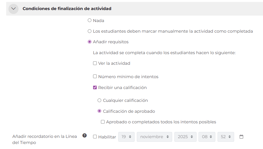
Task: Open the month dropdown showing noviembre
Action: coord(154,137)
